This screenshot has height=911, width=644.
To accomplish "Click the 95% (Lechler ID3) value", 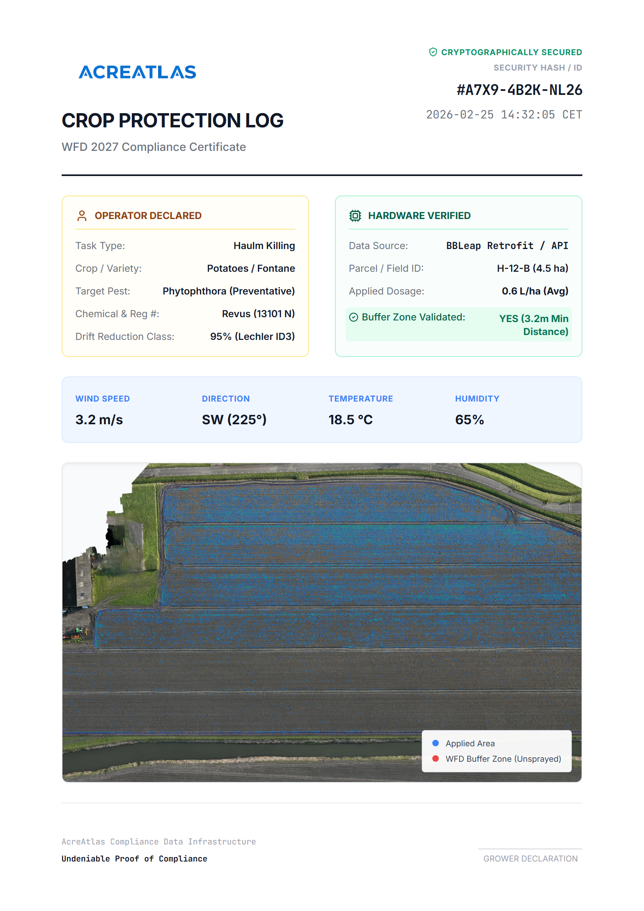I will point(252,337).
